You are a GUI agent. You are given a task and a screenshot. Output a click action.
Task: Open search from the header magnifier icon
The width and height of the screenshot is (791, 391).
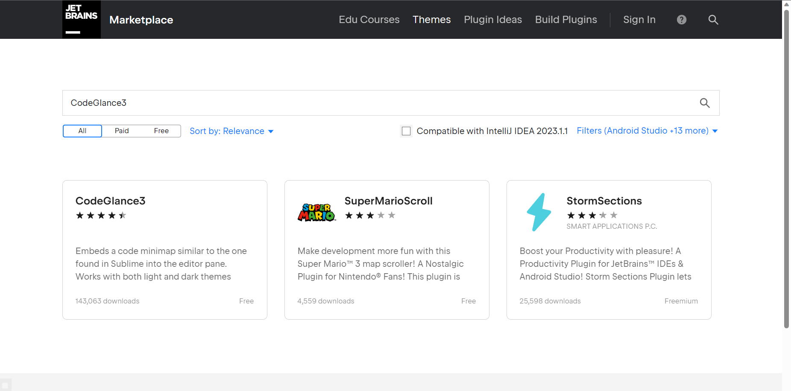pos(713,20)
